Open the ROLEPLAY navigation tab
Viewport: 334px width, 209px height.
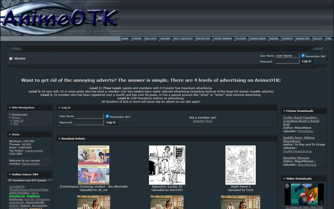pos(203,38)
